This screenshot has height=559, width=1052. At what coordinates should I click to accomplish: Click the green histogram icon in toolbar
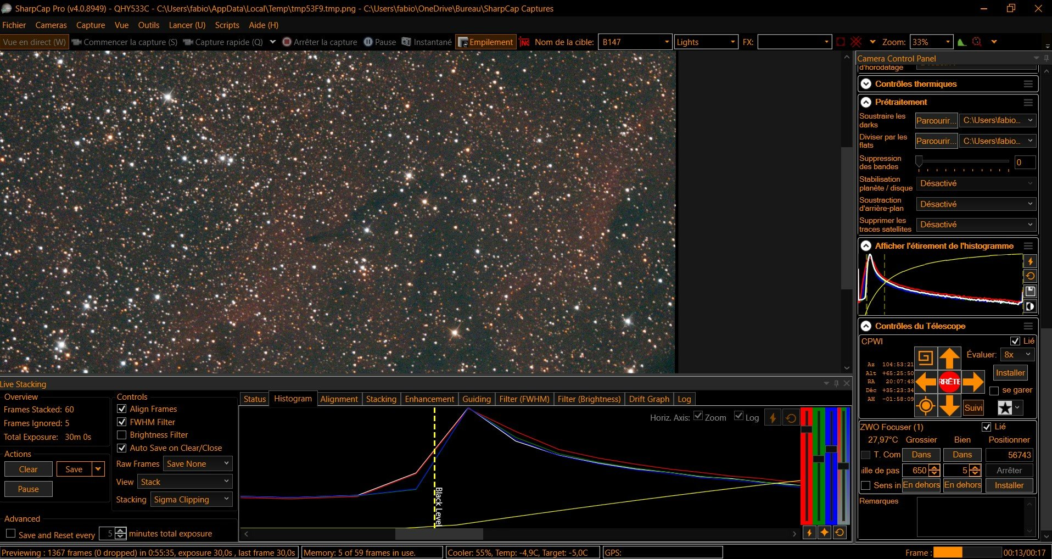click(961, 42)
